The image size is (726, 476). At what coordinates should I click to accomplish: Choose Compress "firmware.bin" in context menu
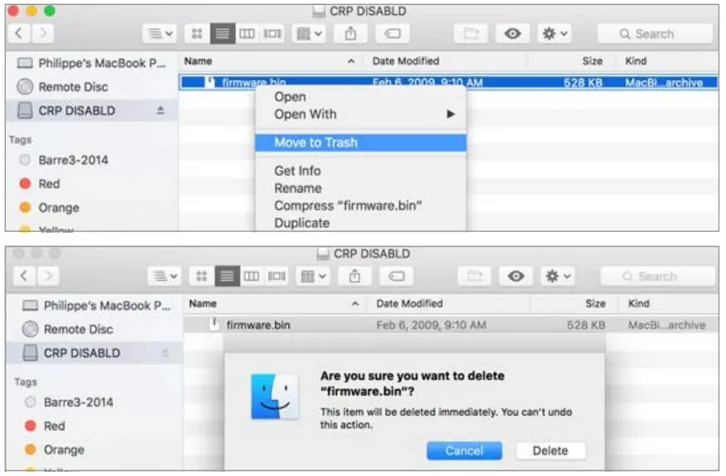pos(360,206)
